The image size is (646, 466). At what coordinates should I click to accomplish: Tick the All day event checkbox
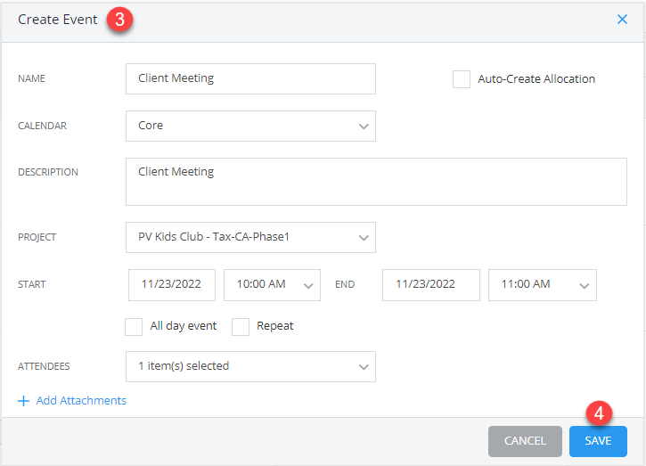coord(134,327)
